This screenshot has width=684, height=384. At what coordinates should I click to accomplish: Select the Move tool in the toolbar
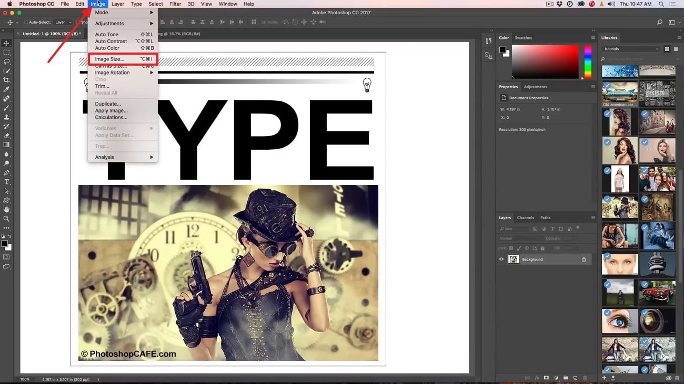[x=7, y=43]
